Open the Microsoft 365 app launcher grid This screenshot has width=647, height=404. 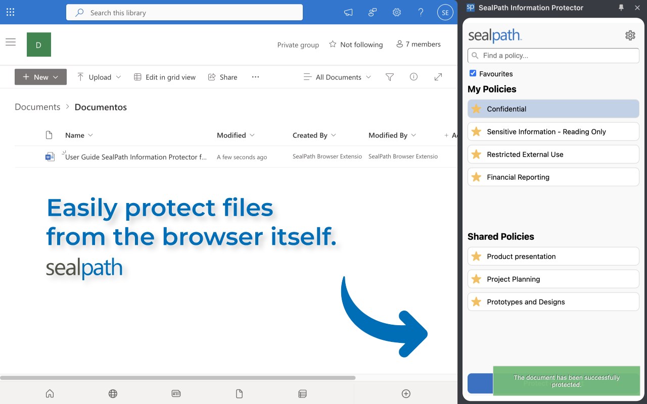click(10, 12)
